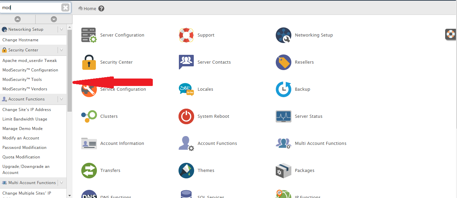Image resolution: width=457 pixels, height=198 pixels.
Task: Click the Themes paint icon
Action: click(186, 171)
